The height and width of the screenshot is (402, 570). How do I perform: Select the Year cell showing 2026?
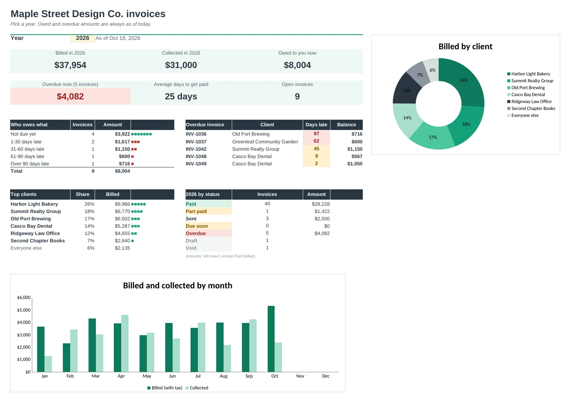click(x=82, y=38)
